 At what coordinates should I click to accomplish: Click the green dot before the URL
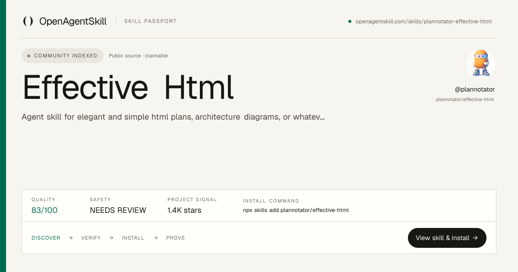pos(350,21)
